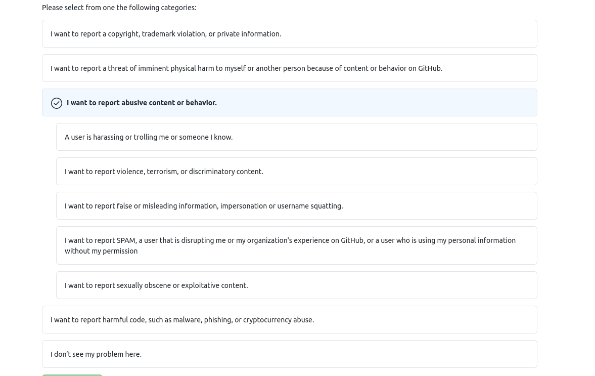
Task: Click the bold "I want to report abusive" label
Action: [x=142, y=103]
